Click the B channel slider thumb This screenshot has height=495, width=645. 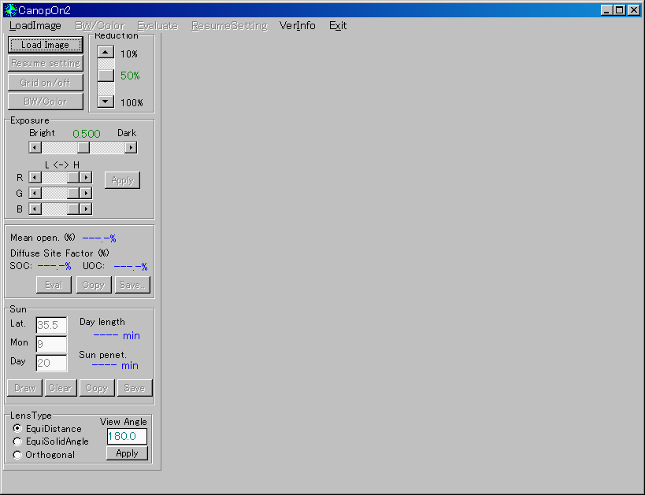(x=73, y=209)
